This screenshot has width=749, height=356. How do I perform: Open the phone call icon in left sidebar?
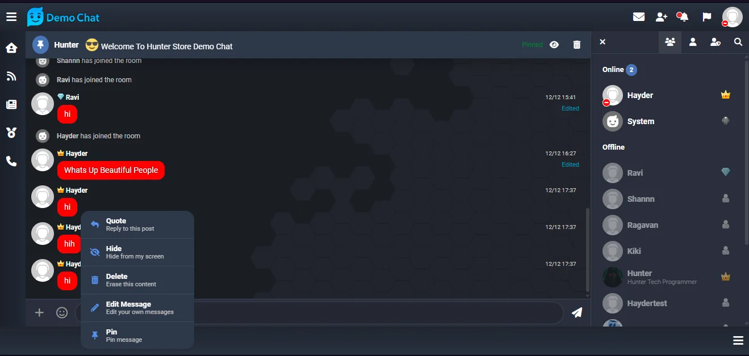[11, 161]
